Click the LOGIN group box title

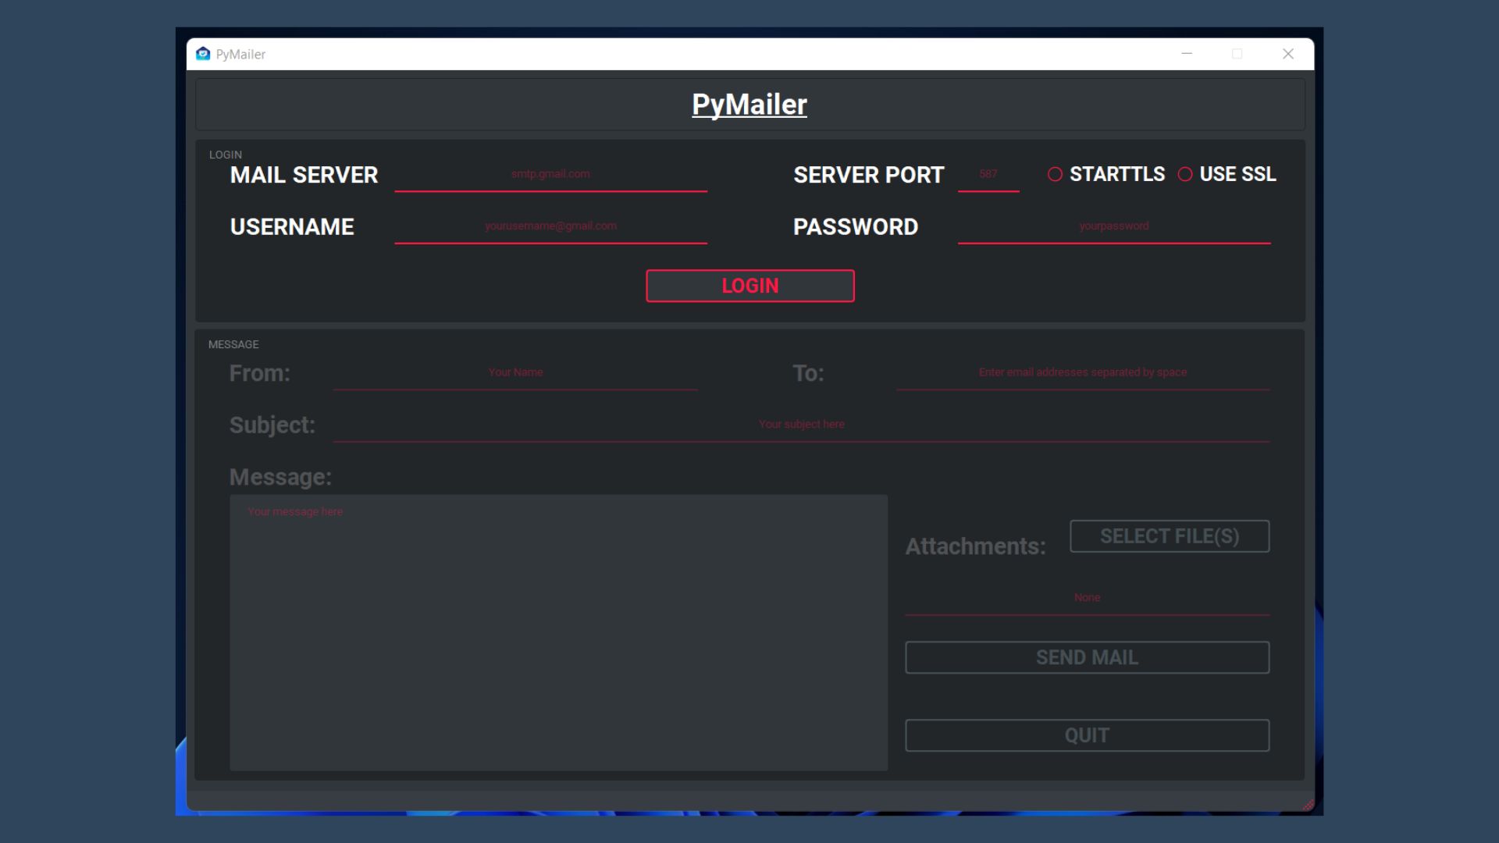pos(226,155)
